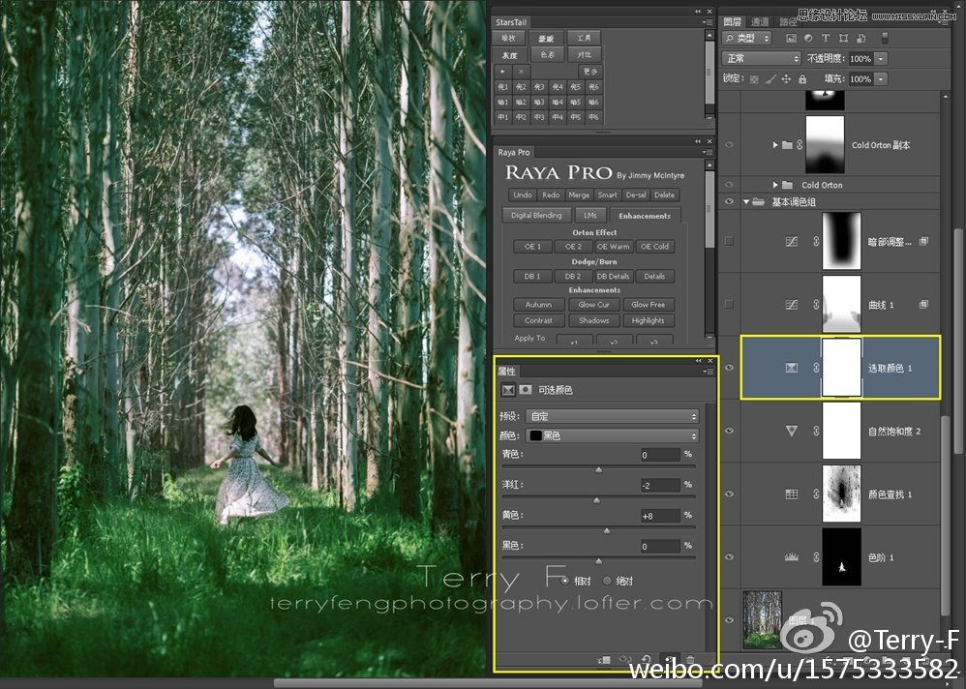Select the 相对 radio button
Viewport: 966px width, 689px height.
coord(565,581)
